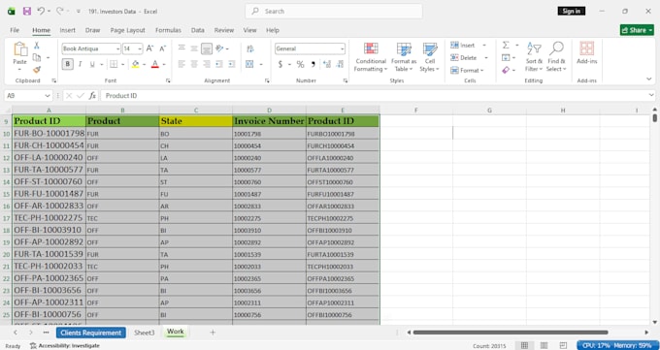
Task: Open Conditional Formatting menu
Action: click(371, 57)
